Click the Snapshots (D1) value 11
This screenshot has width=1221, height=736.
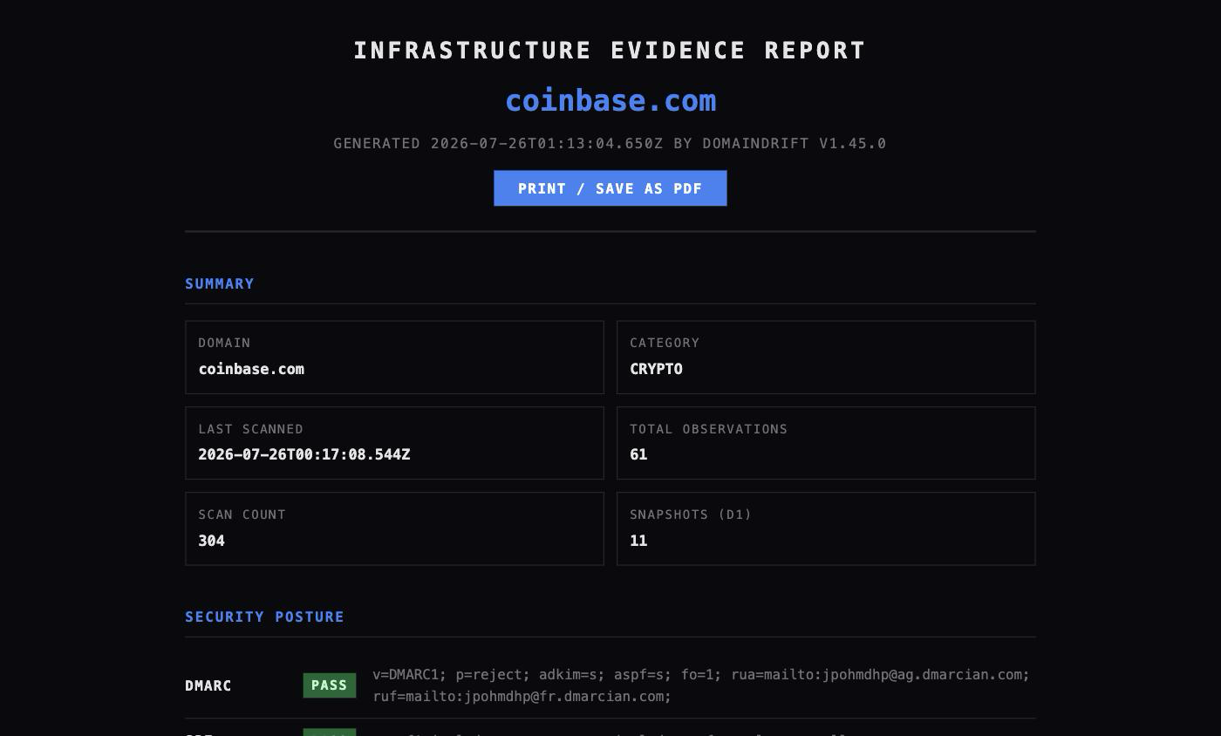[638, 541]
